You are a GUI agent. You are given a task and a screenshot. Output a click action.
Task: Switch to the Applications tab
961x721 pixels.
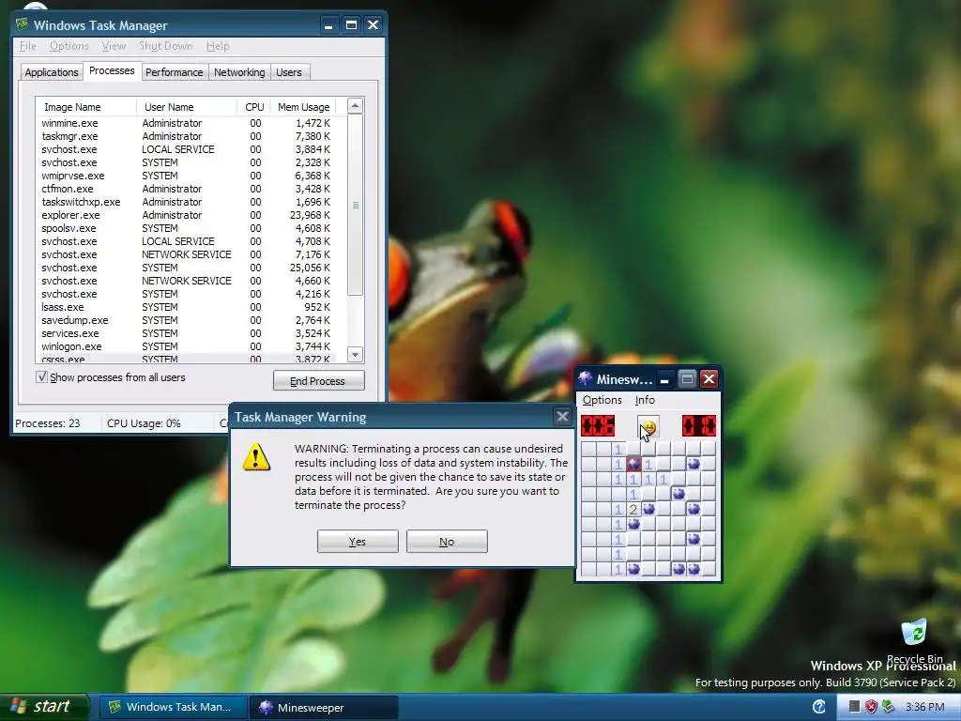(x=52, y=72)
